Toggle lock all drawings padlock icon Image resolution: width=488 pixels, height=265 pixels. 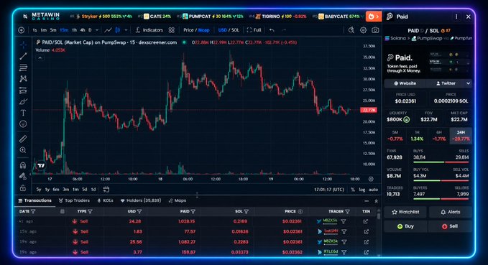23,188
